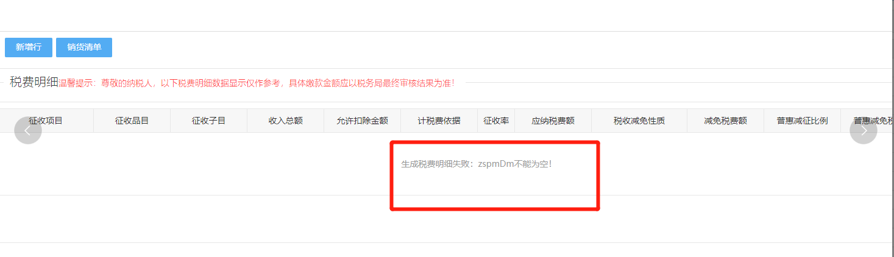
Task: Click the 新增行 button
Action: click(x=29, y=48)
